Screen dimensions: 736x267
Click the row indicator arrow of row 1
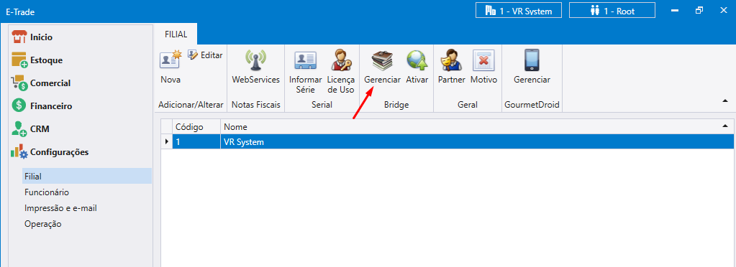click(x=167, y=142)
